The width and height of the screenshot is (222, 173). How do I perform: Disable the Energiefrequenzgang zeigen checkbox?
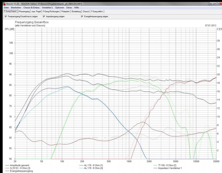(x=82, y=17)
